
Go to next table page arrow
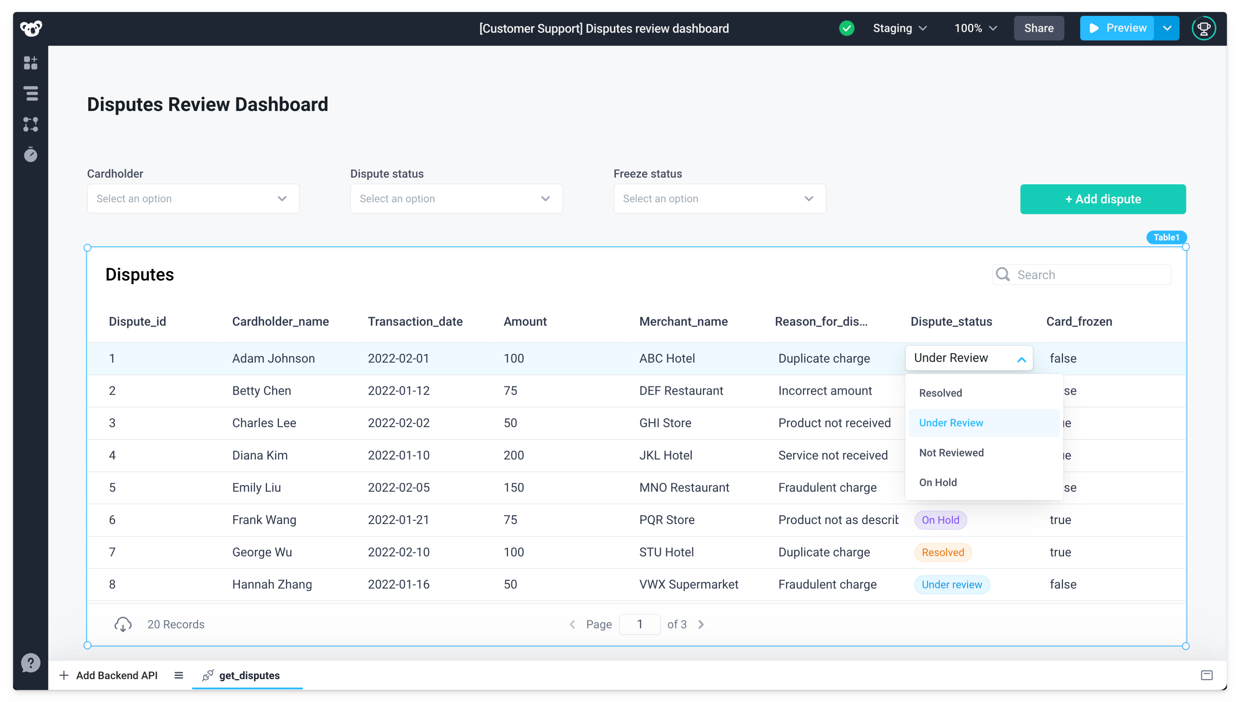click(701, 624)
